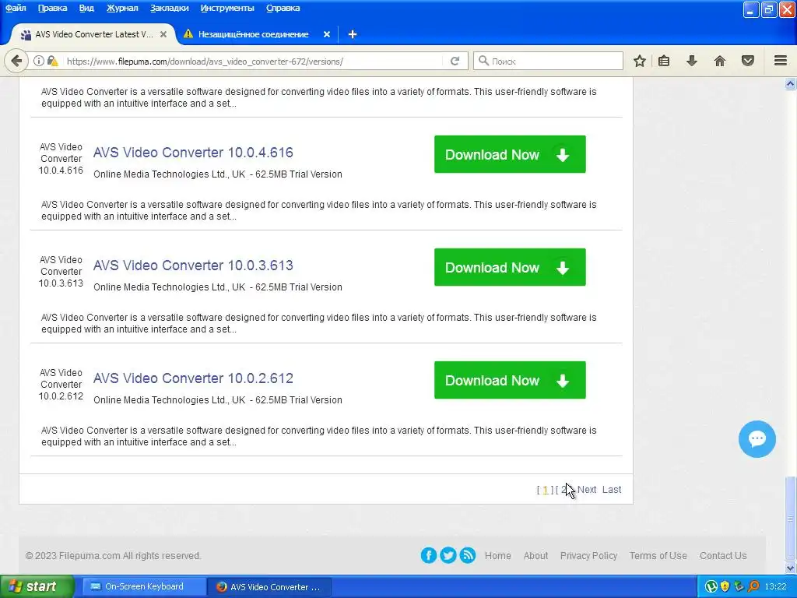Image resolution: width=797 pixels, height=598 pixels.
Task: Bookmark this page with the star icon
Action: (640, 61)
